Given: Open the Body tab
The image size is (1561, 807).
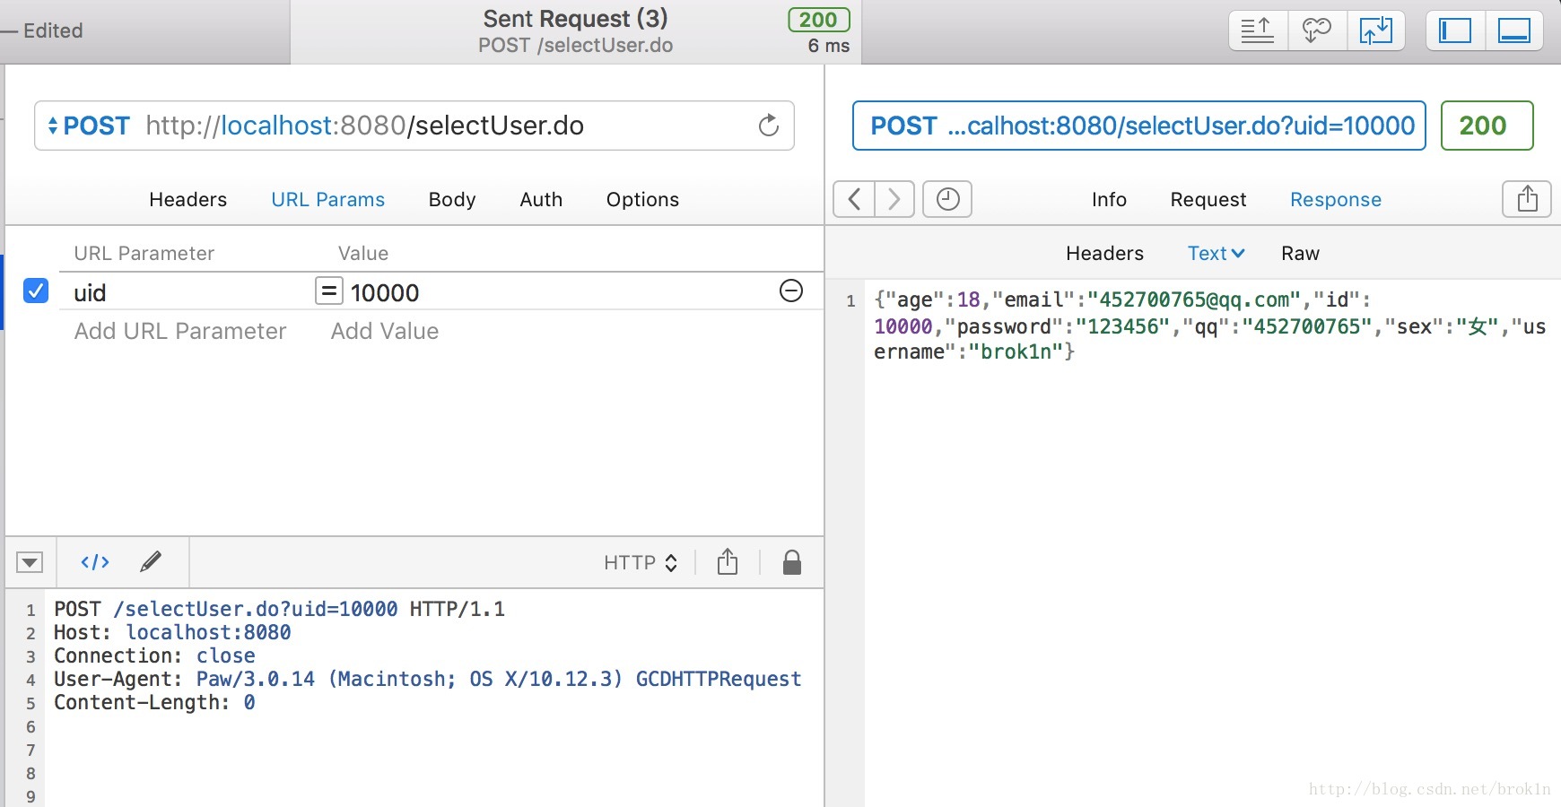Looking at the screenshot, I should 452,199.
